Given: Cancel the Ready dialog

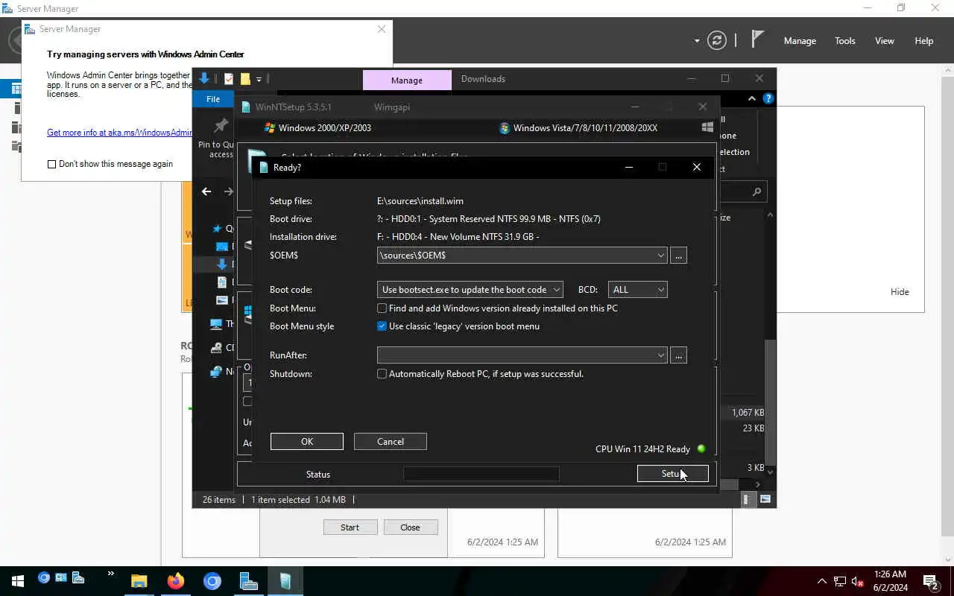Looking at the screenshot, I should click(x=390, y=441).
